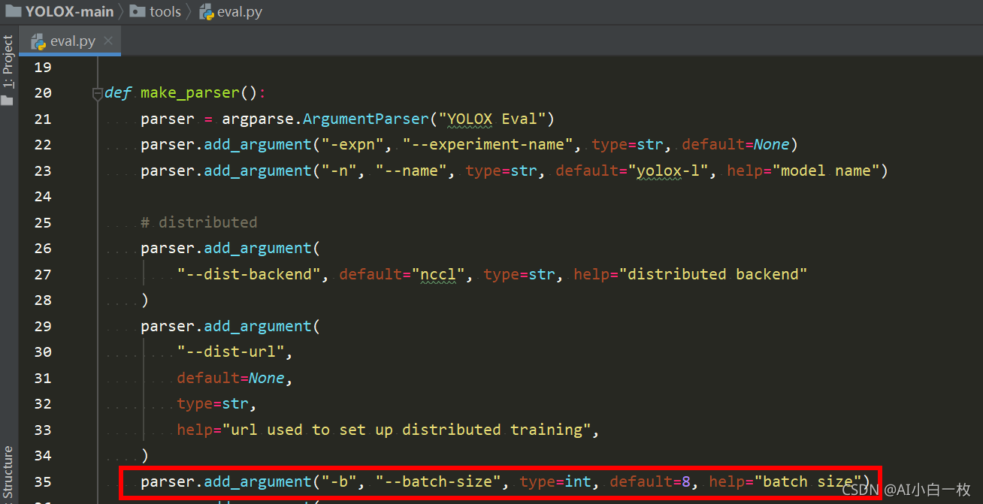Click the YOLOX-main breadcrumb label
Viewport: 983px width, 504px height.
pyautogui.click(x=69, y=11)
